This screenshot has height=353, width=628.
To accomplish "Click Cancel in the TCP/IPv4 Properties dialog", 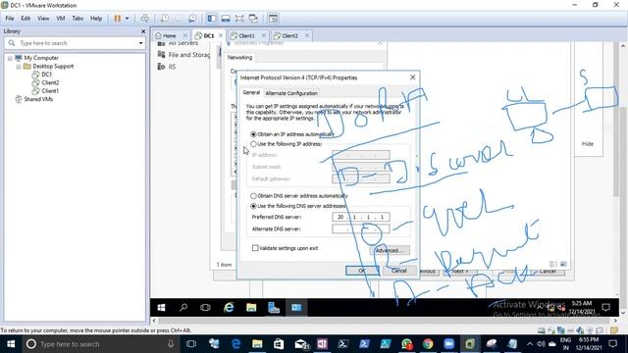I will click(x=399, y=271).
